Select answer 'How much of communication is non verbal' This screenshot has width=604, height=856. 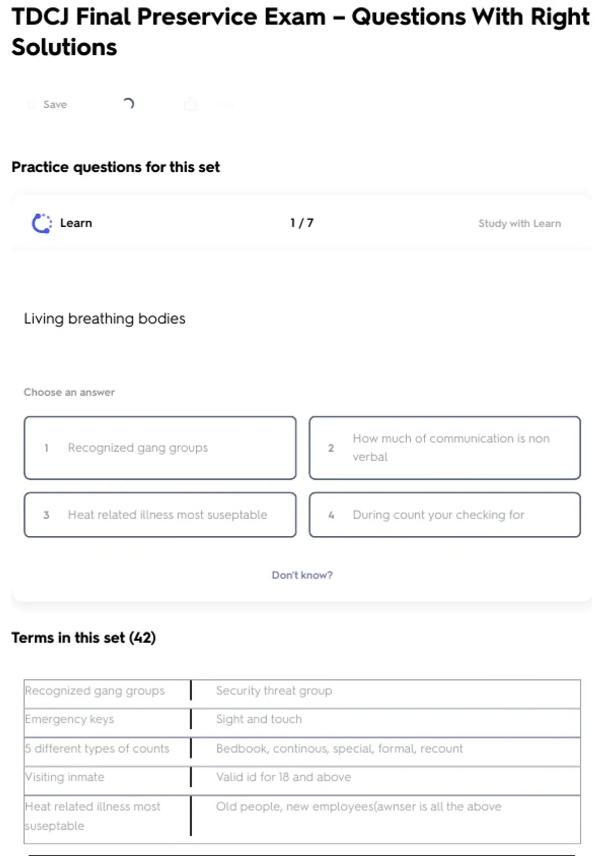click(x=445, y=448)
